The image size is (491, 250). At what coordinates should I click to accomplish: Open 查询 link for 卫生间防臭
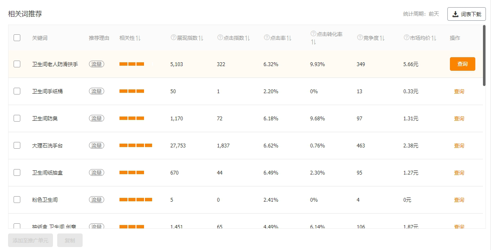459,119
